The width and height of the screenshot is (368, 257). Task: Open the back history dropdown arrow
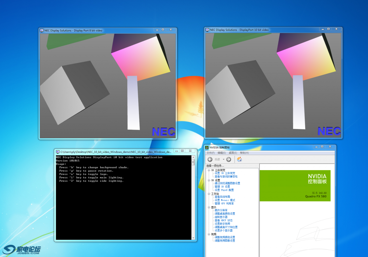pyautogui.click(x=224, y=159)
